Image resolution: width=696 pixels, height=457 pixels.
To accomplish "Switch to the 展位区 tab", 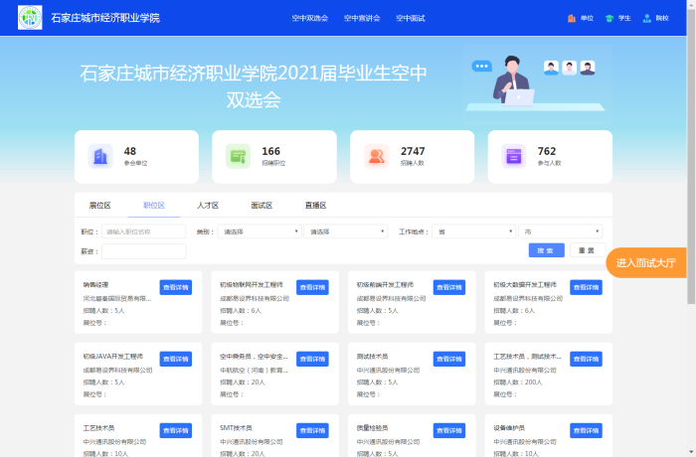I will [x=99, y=206].
